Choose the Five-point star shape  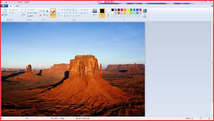point(65,16)
